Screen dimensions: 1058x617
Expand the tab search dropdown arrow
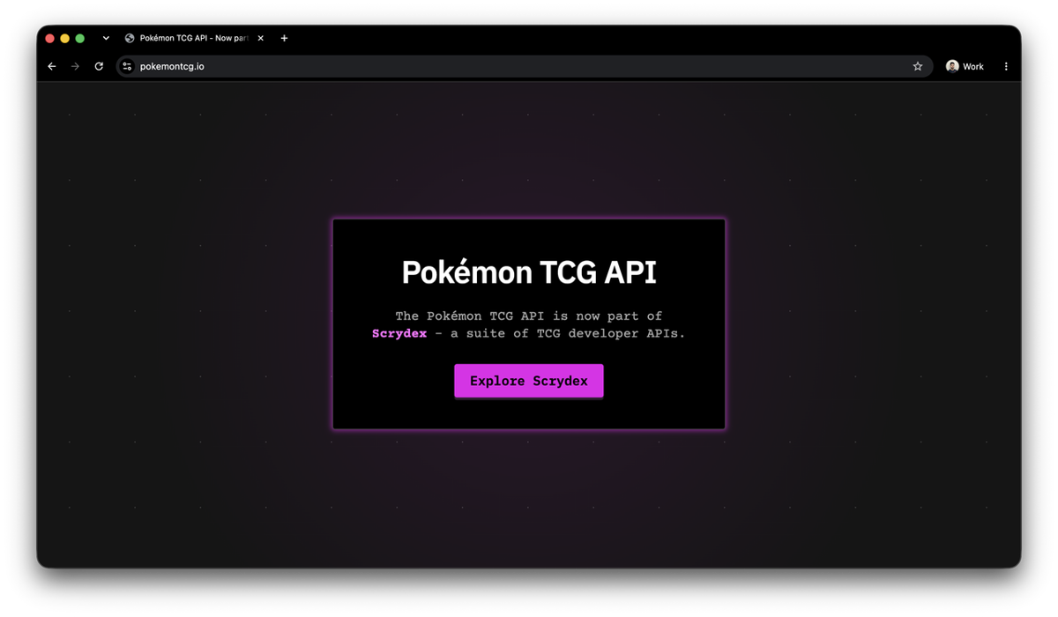click(x=106, y=38)
